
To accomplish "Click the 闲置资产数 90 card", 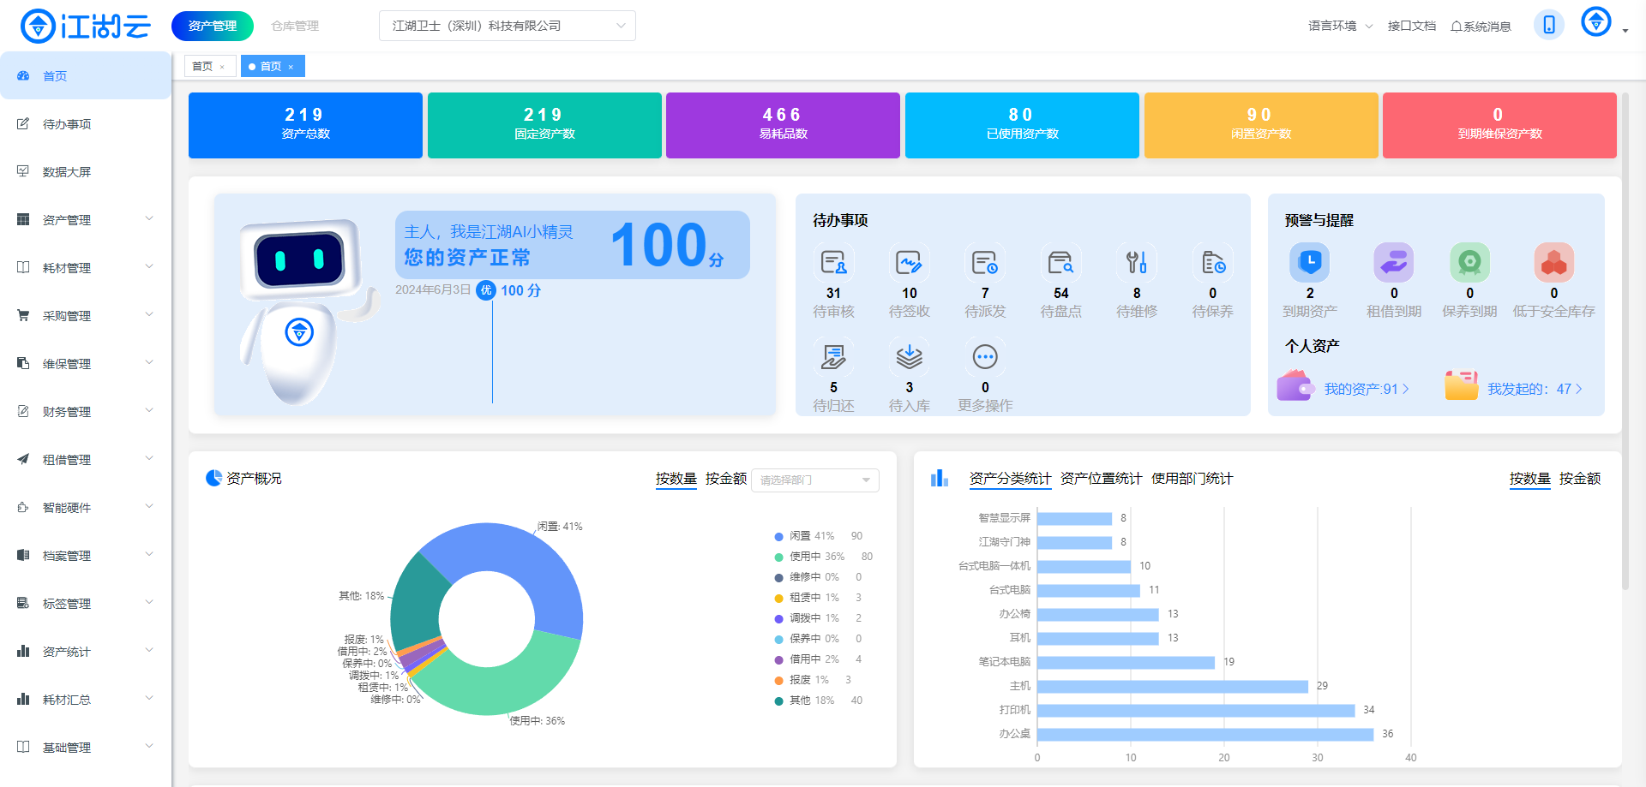I will click(1261, 125).
